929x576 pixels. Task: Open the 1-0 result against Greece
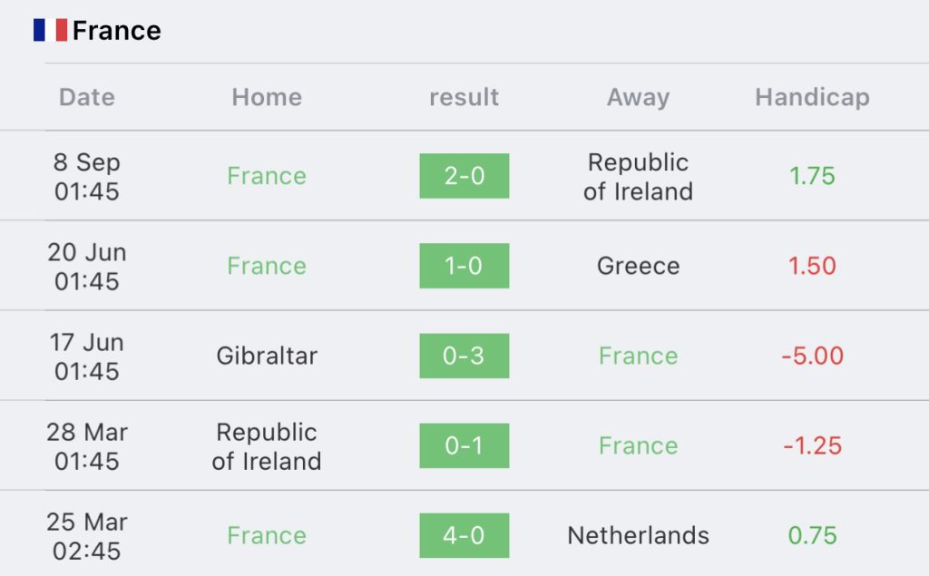[x=464, y=266]
